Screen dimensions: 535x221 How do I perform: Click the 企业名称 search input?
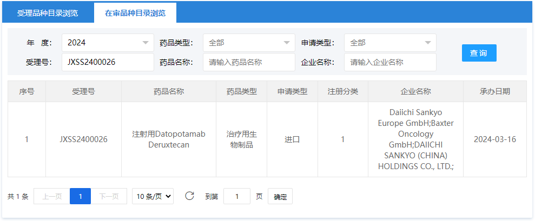tap(390, 62)
